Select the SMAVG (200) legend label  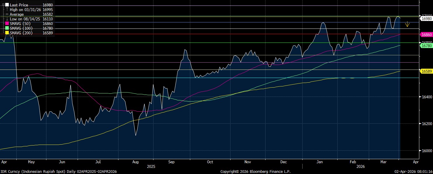click(21, 33)
